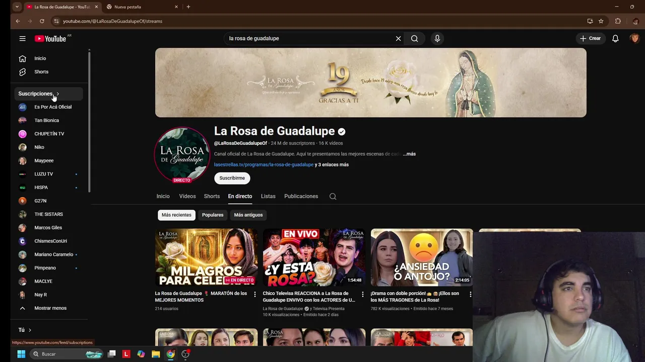Open a new browser tab
Image resolution: width=645 pixels, height=362 pixels.
188,7
